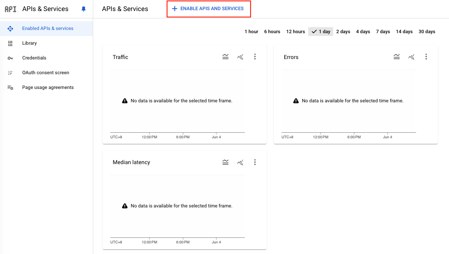Click the APIs & Services sidebar title
Screen dimensions: 449x254
click(x=45, y=9)
